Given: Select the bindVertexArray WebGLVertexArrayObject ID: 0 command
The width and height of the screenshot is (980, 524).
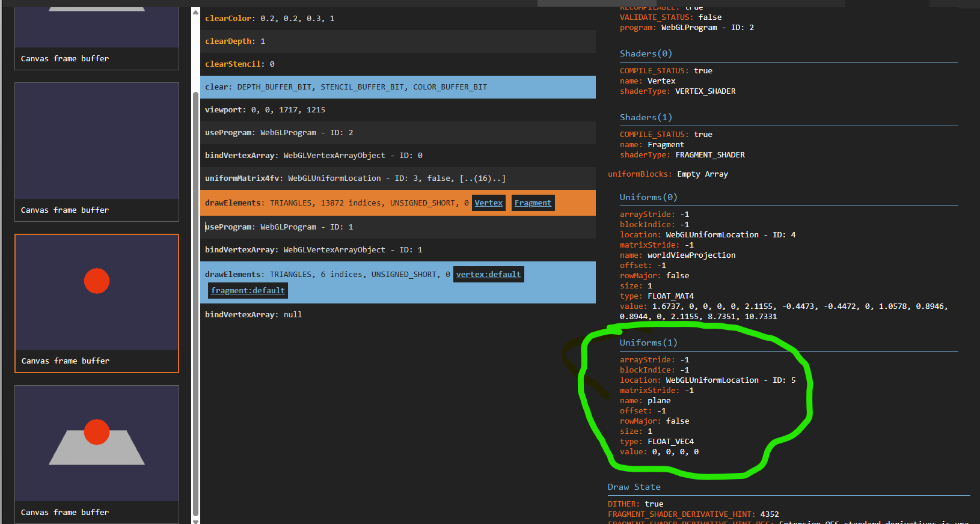Looking at the screenshot, I should click(398, 156).
